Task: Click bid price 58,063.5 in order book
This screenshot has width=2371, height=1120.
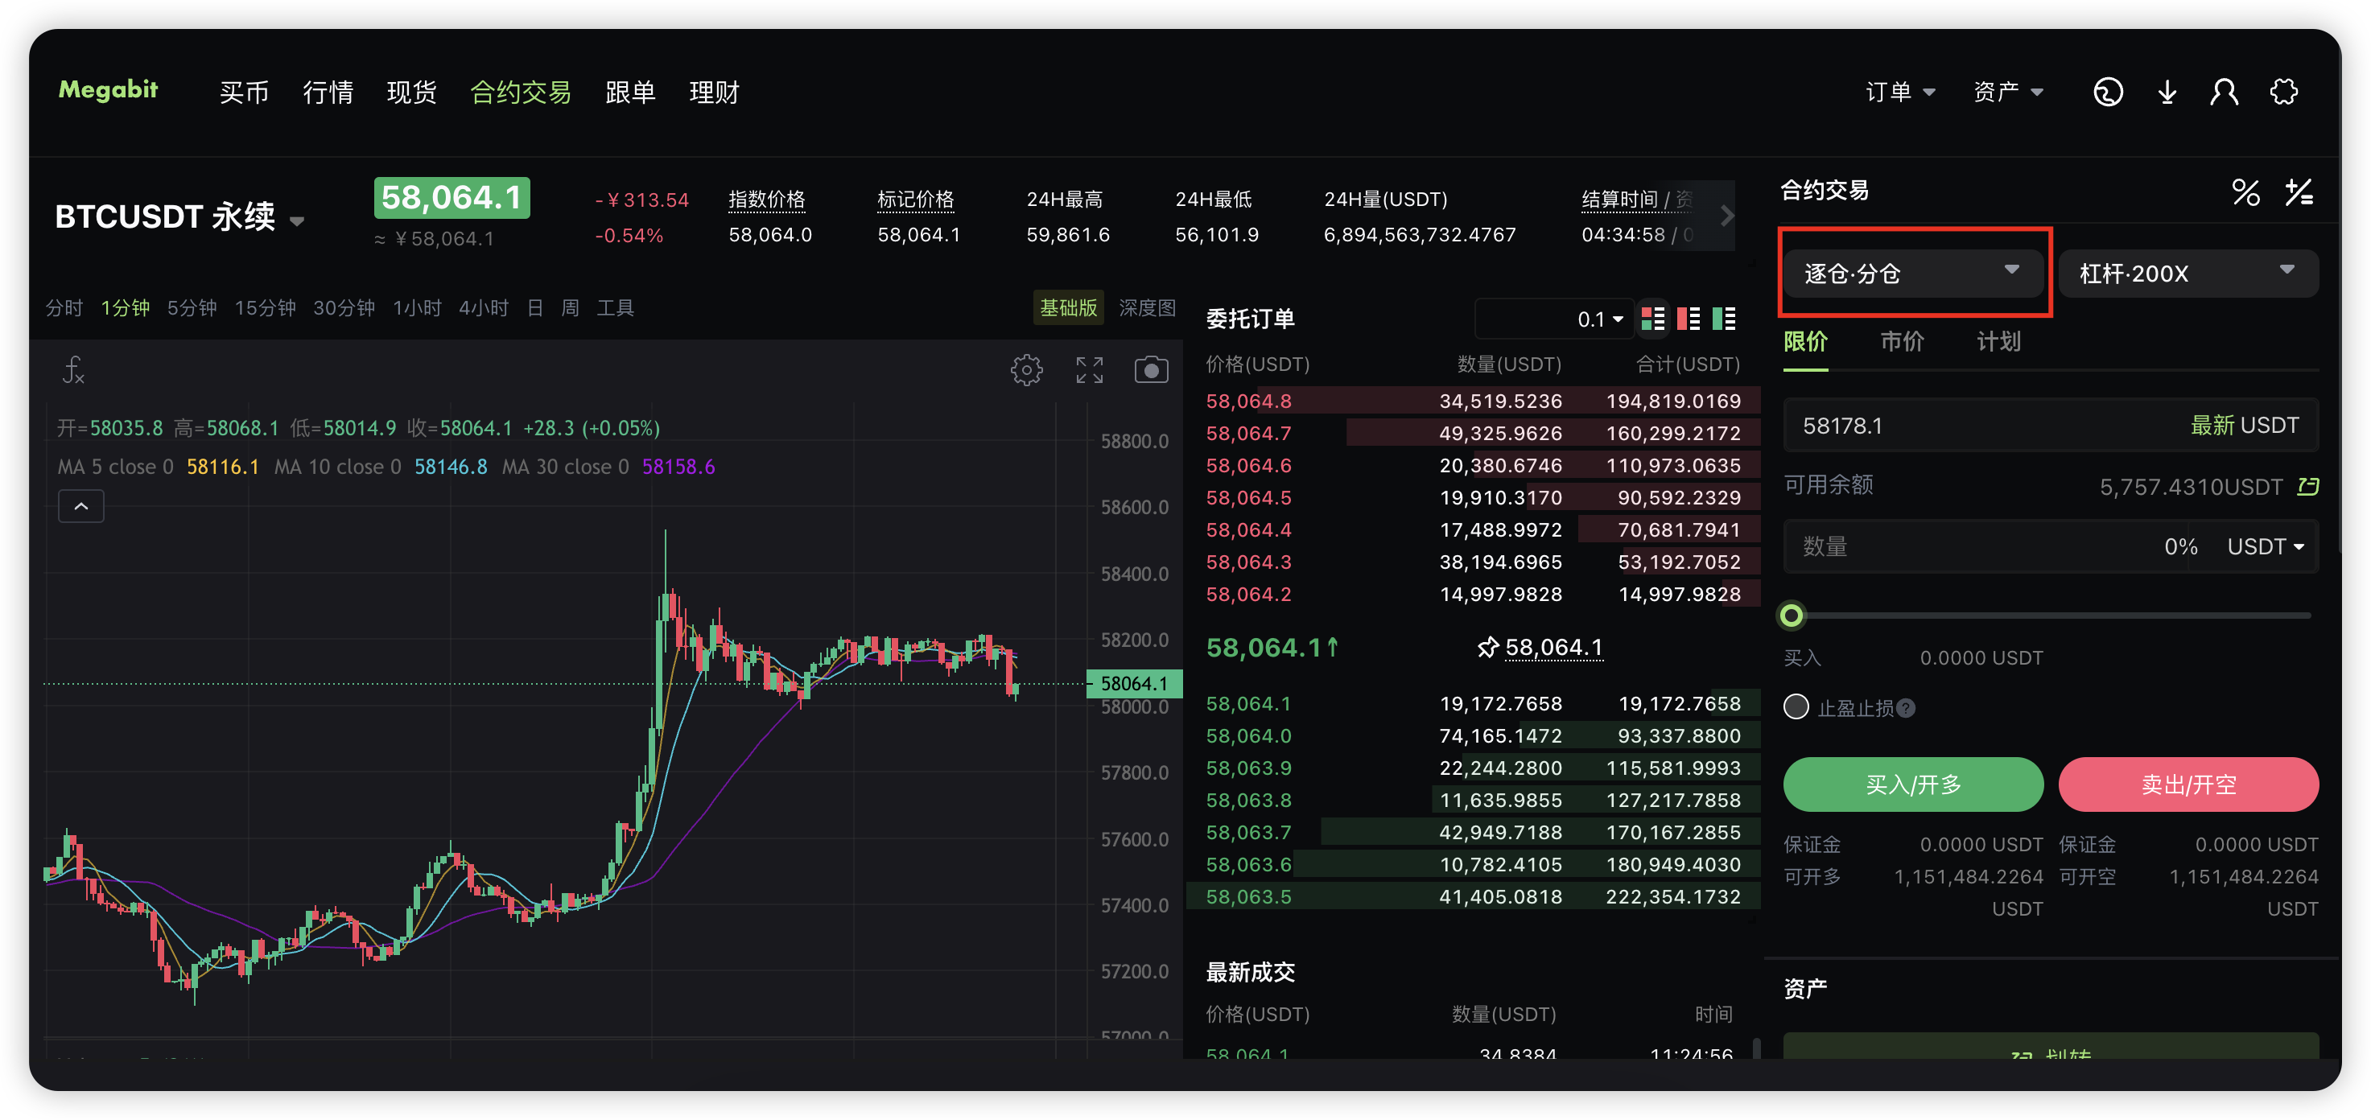Action: [1248, 896]
